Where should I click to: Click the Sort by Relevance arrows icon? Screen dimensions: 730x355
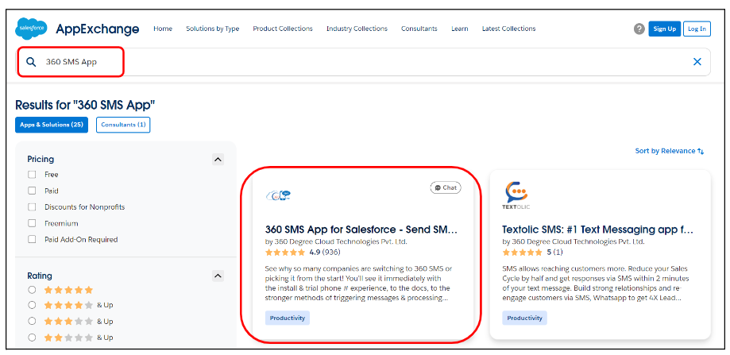click(701, 151)
